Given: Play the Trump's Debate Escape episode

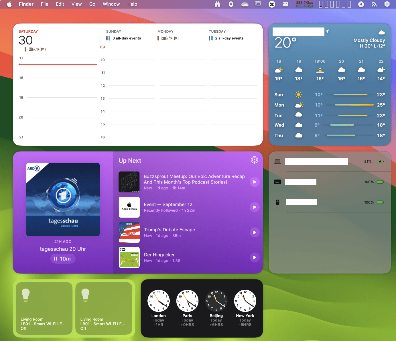Looking at the screenshot, I should coord(255,232).
